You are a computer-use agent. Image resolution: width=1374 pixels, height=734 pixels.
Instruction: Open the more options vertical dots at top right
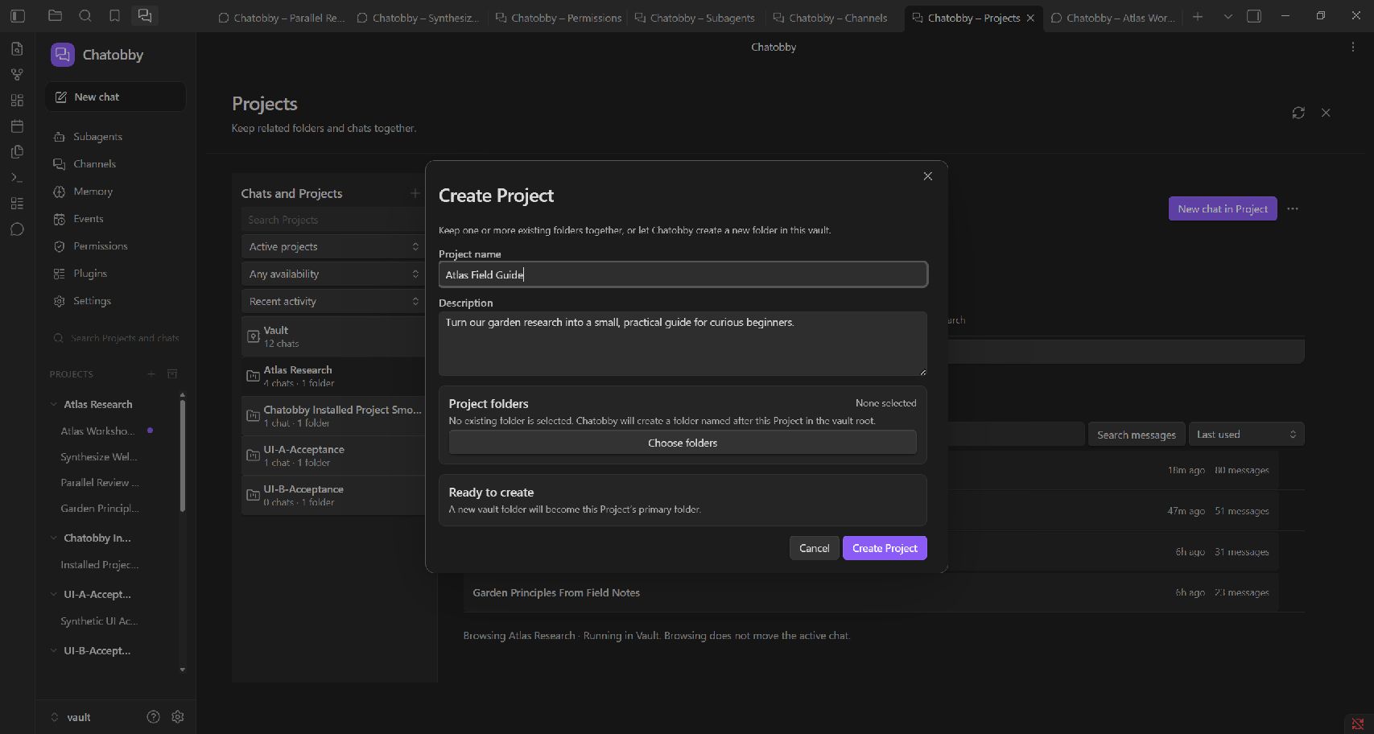(1353, 47)
